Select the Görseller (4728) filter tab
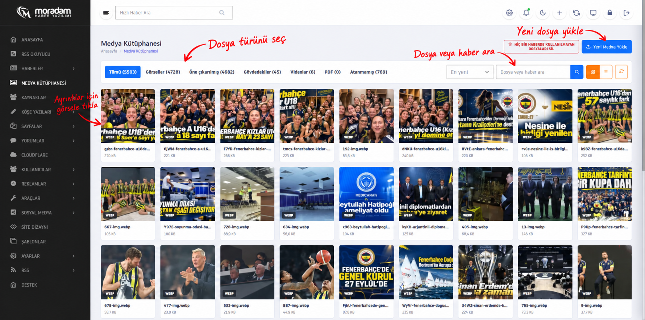The height and width of the screenshot is (320, 645). click(163, 72)
